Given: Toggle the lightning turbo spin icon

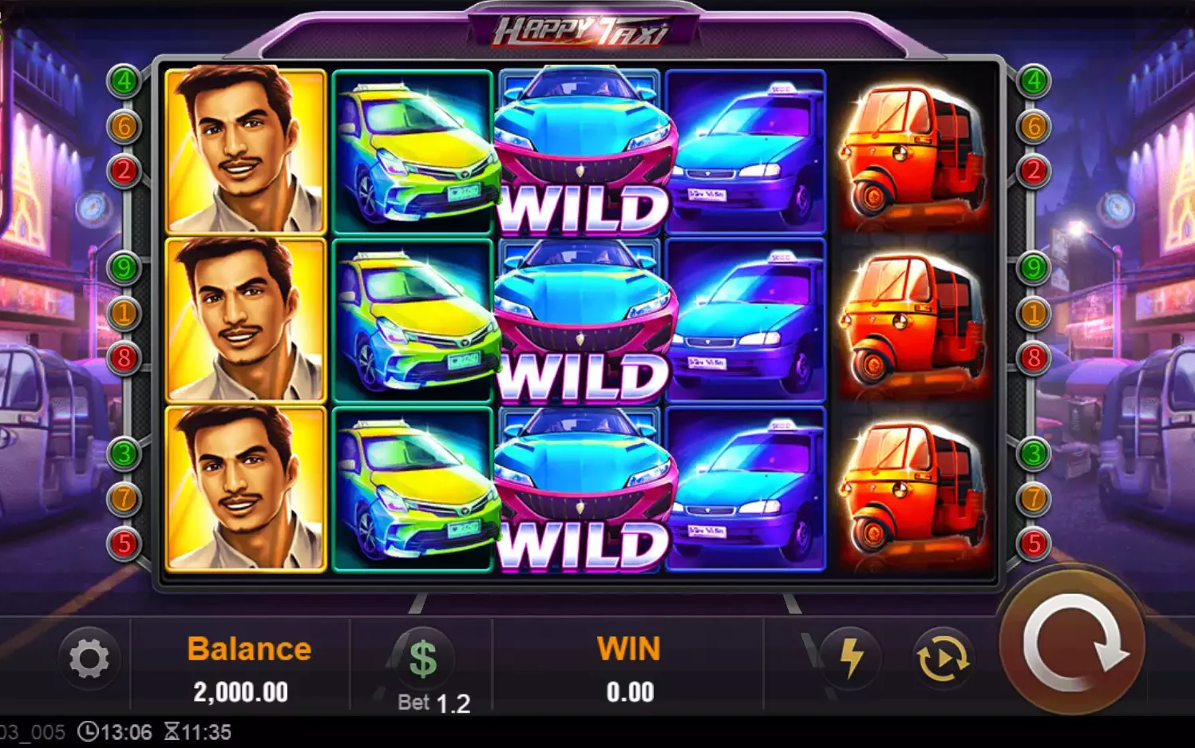Looking at the screenshot, I should [x=851, y=658].
